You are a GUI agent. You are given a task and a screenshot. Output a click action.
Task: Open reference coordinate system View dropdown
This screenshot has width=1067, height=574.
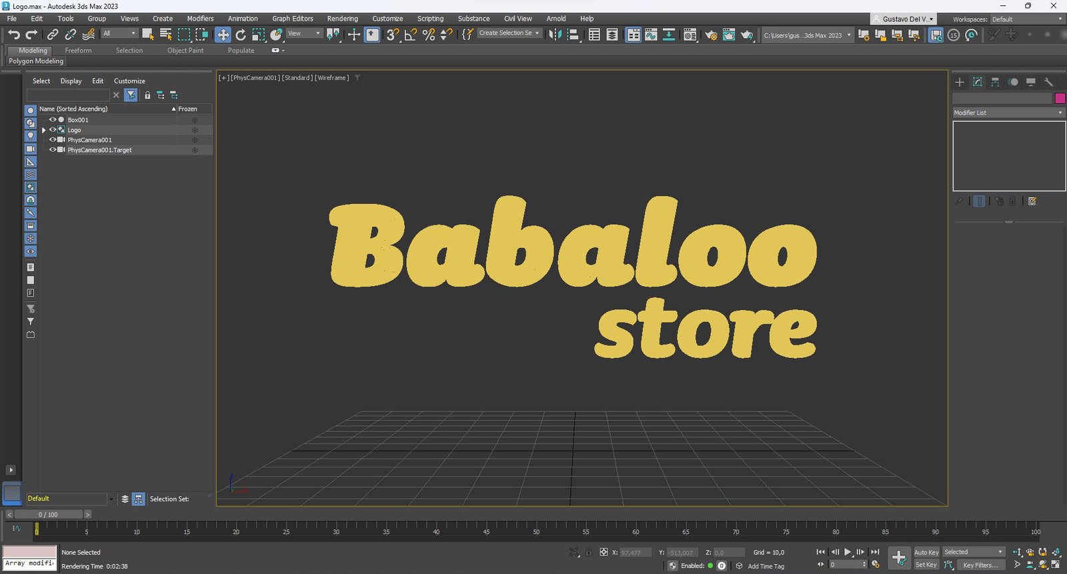(304, 33)
